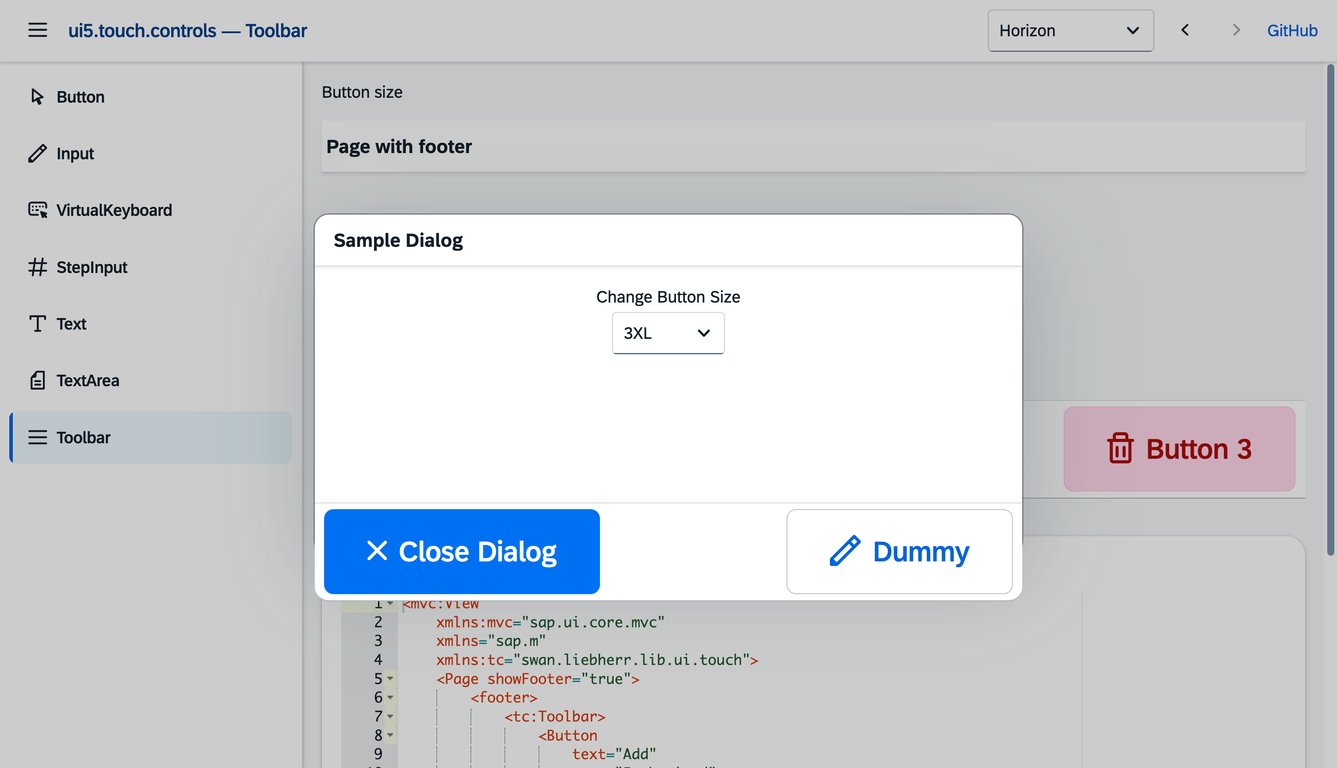
Task: Open the GitHub link
Action: pyautogui.click(x=1291, y=31)
